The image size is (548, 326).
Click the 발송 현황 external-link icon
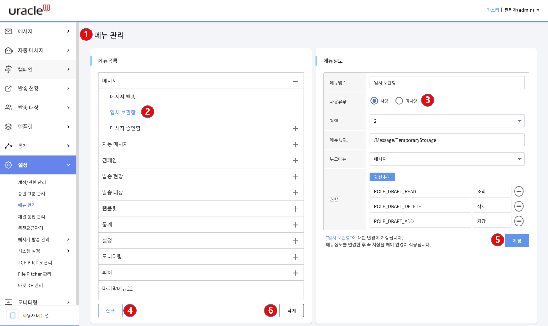click(9, 89)
